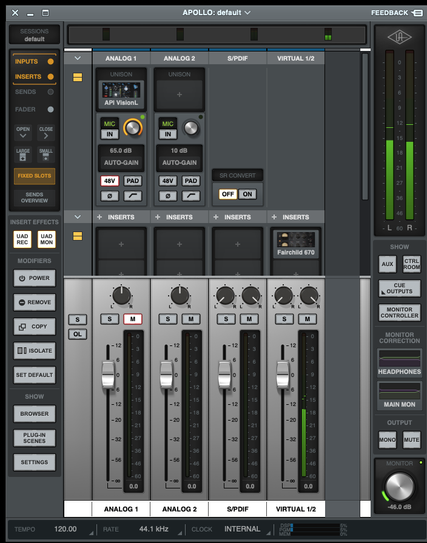Image resolution: width=427 pixels, height=543 pixels.
Task: Toggle PAD on Analog 1
Action: (133, 181)
